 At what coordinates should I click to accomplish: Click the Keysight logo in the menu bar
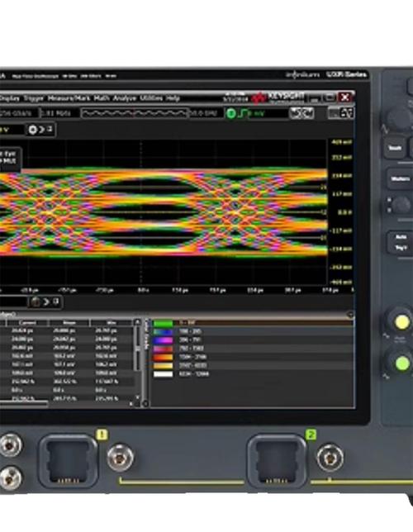click(278, 97)
